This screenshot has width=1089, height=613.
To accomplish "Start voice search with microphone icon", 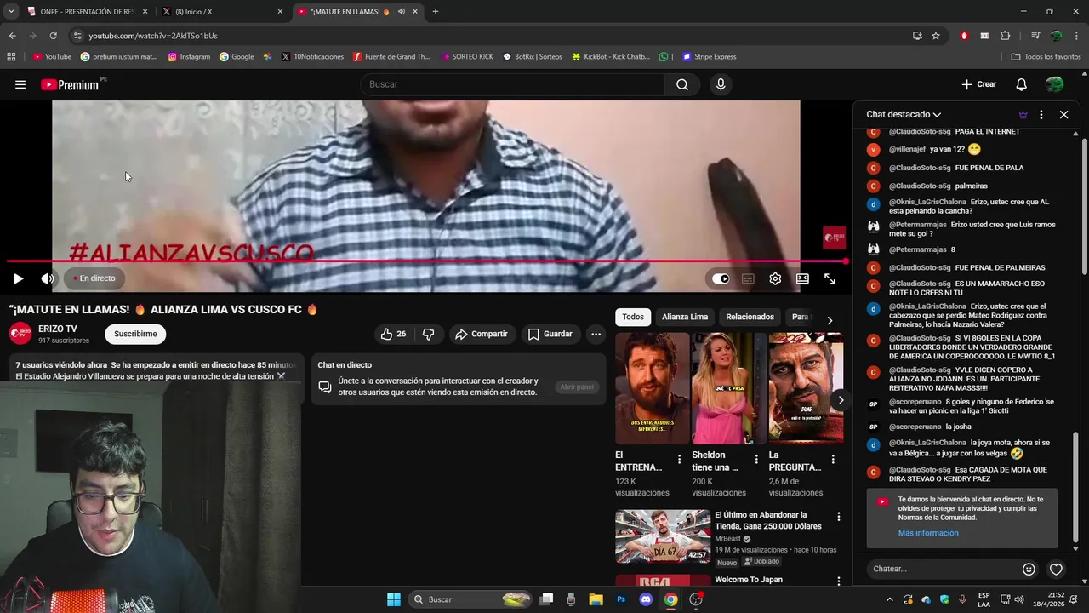I will 721,84.
